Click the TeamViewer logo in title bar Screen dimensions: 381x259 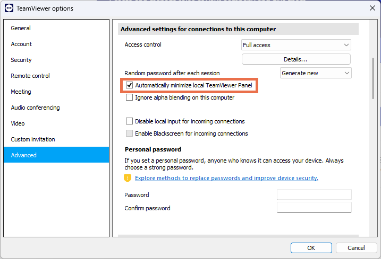[x=9, y=8]
